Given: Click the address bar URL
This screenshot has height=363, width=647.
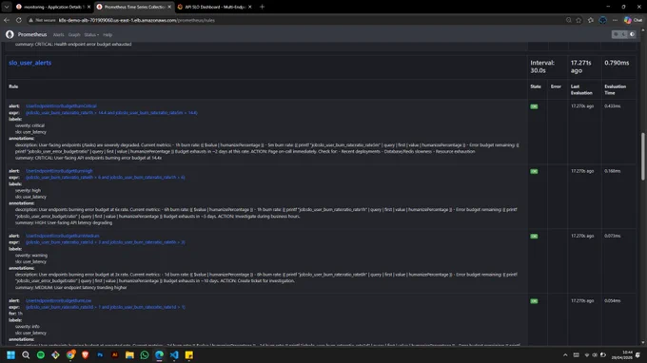Looking at the screenshot, I should click(137, 20).
